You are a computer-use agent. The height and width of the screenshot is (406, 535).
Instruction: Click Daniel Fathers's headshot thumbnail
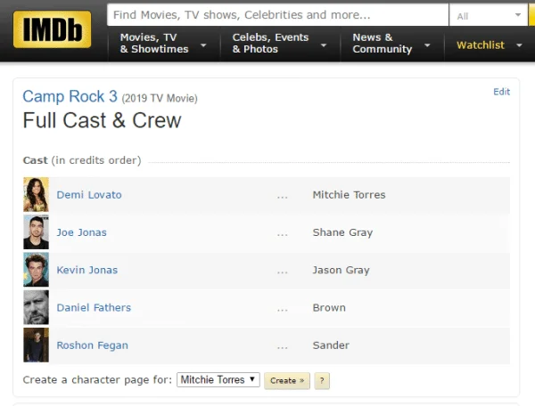tap(36, 307)
